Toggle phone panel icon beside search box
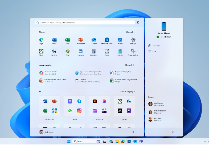The height and width of the screenshot is (145, 209). coord(138,23)
